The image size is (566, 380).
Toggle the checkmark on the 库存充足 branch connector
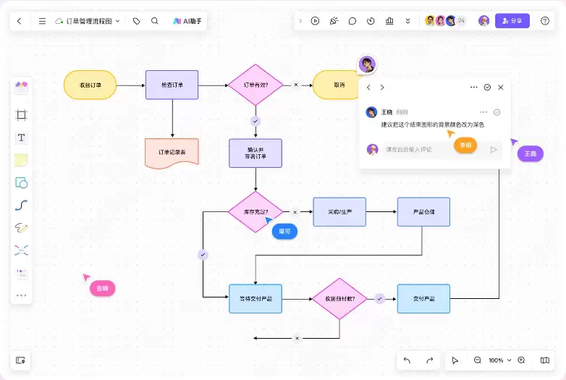point(203,255)
